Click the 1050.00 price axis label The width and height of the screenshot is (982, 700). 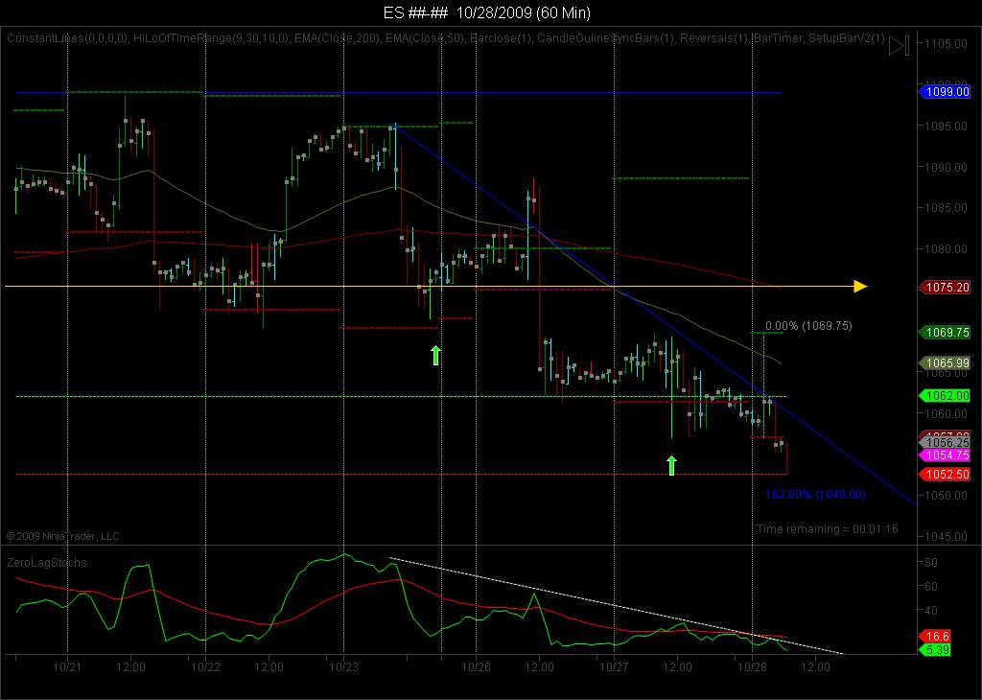click(x=946, y=495)
